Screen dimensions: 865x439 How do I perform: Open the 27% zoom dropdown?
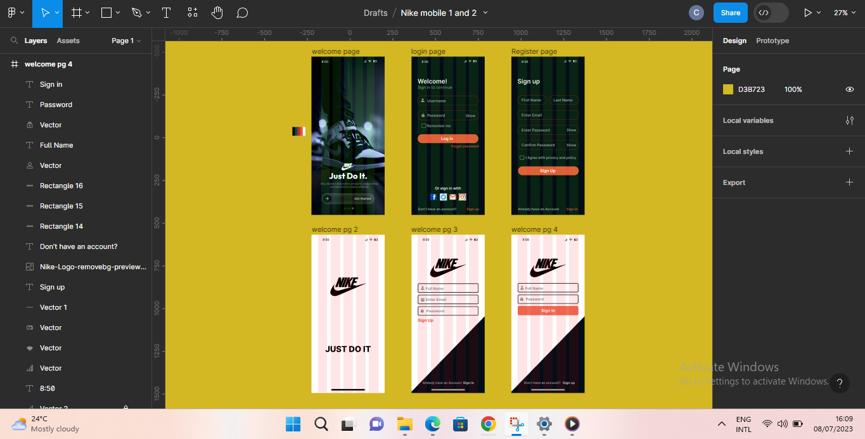[845, 13]
